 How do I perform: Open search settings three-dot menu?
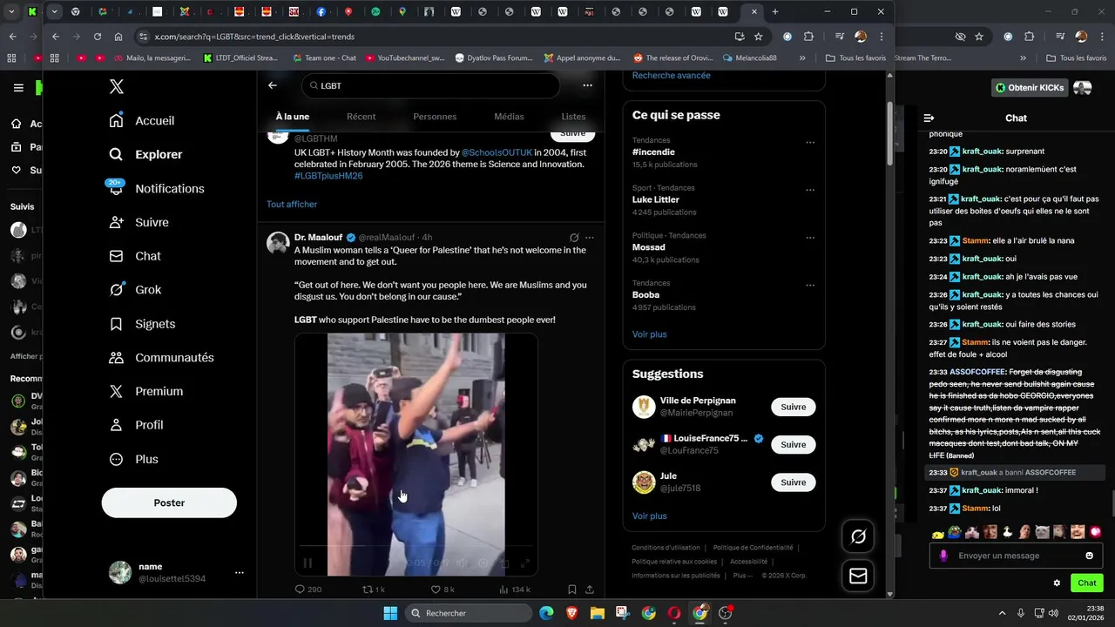588,85
